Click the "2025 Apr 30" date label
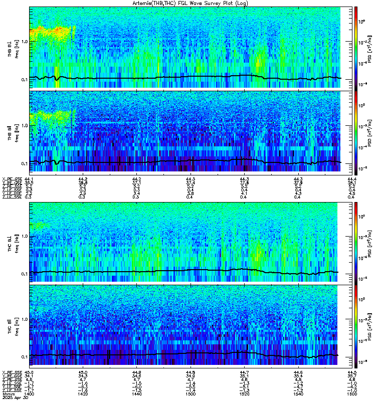The width and height of the screenshot is (376, 401). pyautogui.click(x=15, y=397)
